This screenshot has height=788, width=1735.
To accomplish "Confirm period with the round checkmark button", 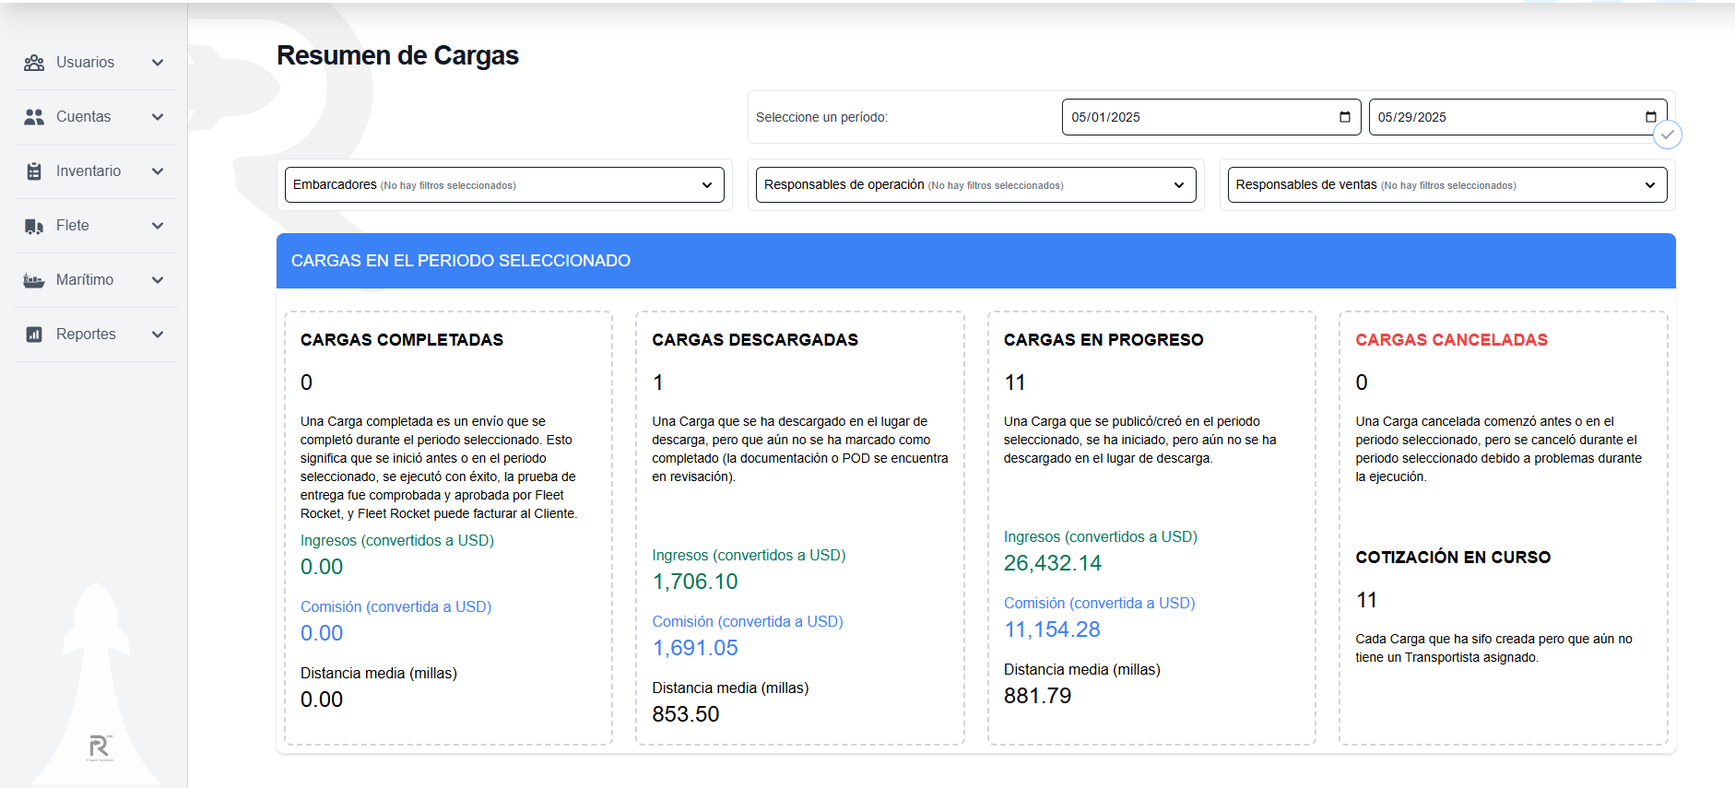I will 1667,135.
